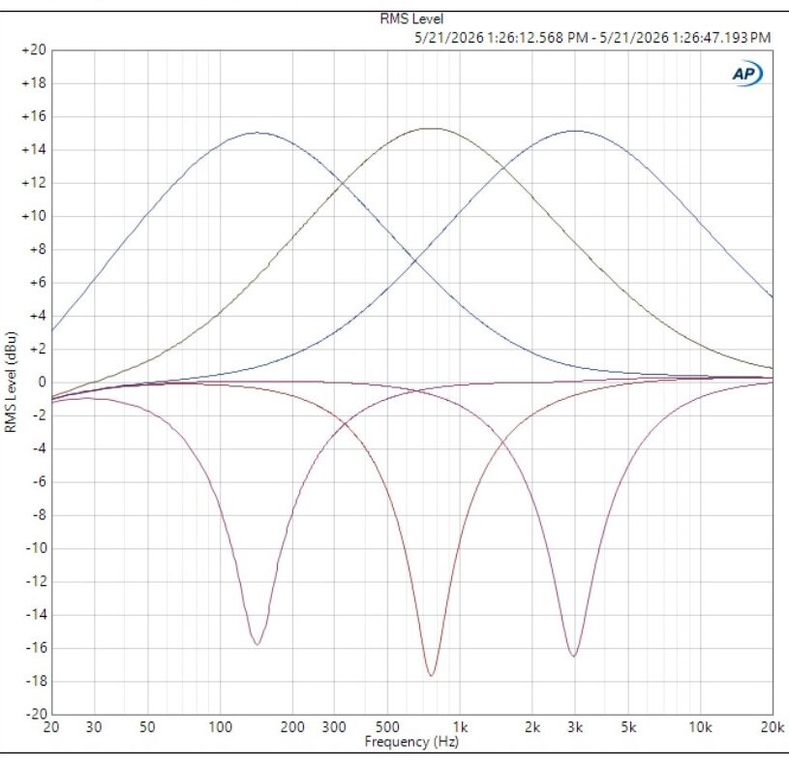This screenshot has width=789, height=769.
Task: Click the 2k frequency tick label
Action: point(532,727)
